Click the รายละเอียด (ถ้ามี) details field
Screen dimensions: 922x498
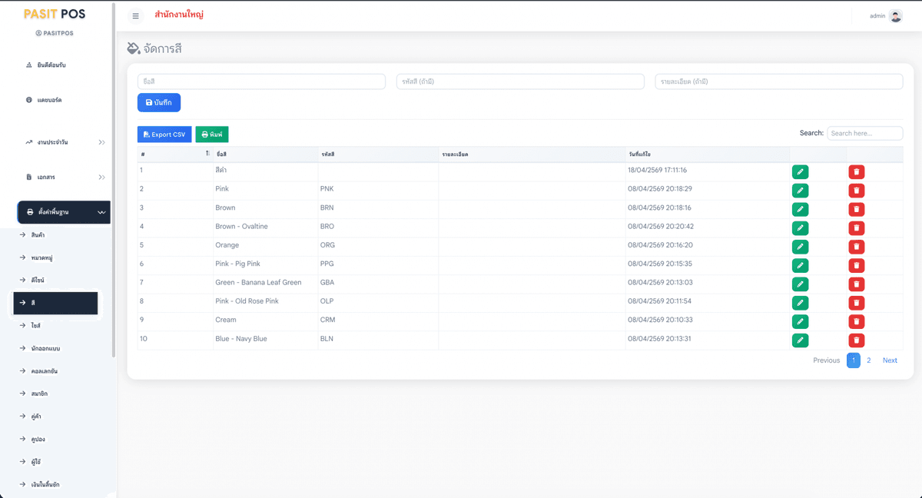coord(779,81)
